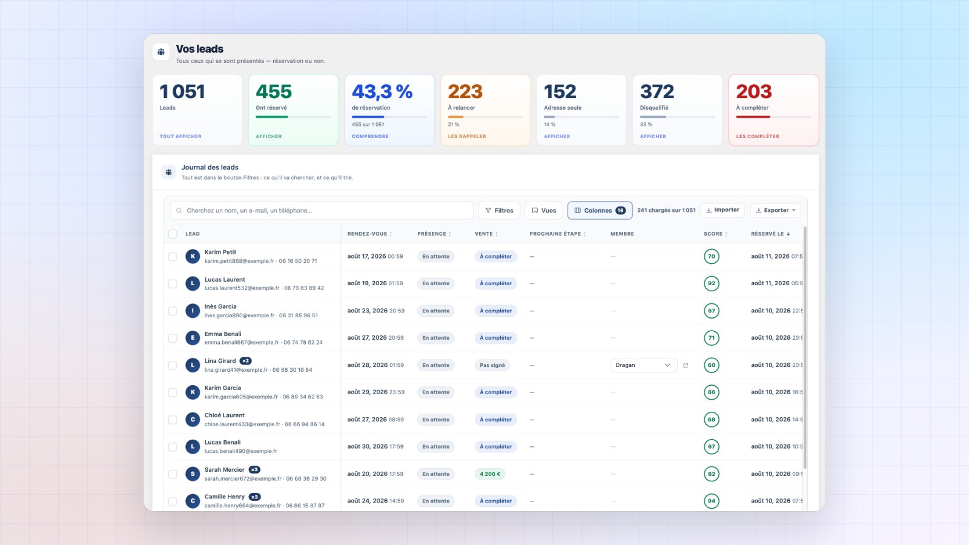This screenshot has width=969, height=545.
Task: Open the Filtres panel
Action: click(x=499, y=210)
